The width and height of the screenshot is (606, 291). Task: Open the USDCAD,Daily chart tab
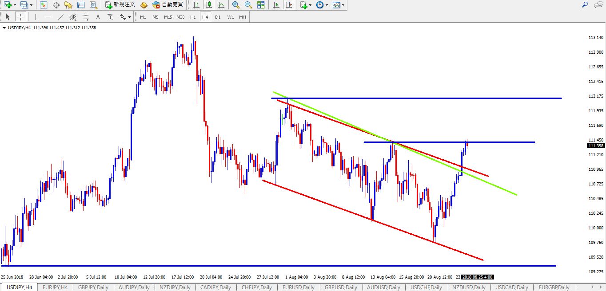point(512,287)
